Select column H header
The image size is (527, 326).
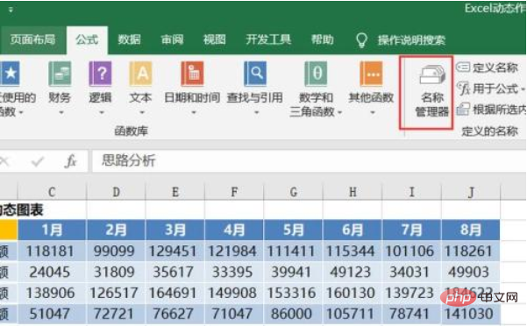pos(353,192)
